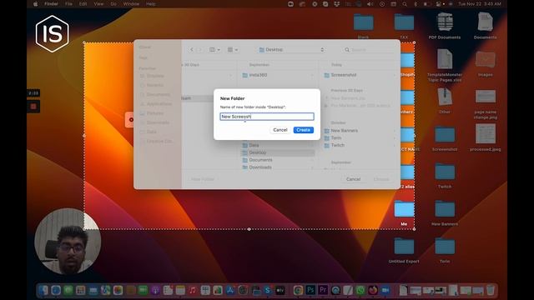Select the TAX folder on the desktop
This screenshot has height=300, width=534.
click(404, 26)
